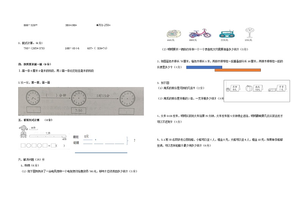
Task: Click the third clock face on the right
Action: (x=127, y=99)
